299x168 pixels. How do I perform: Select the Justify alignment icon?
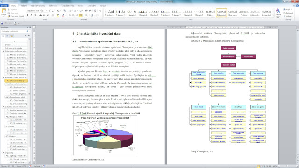80,15
